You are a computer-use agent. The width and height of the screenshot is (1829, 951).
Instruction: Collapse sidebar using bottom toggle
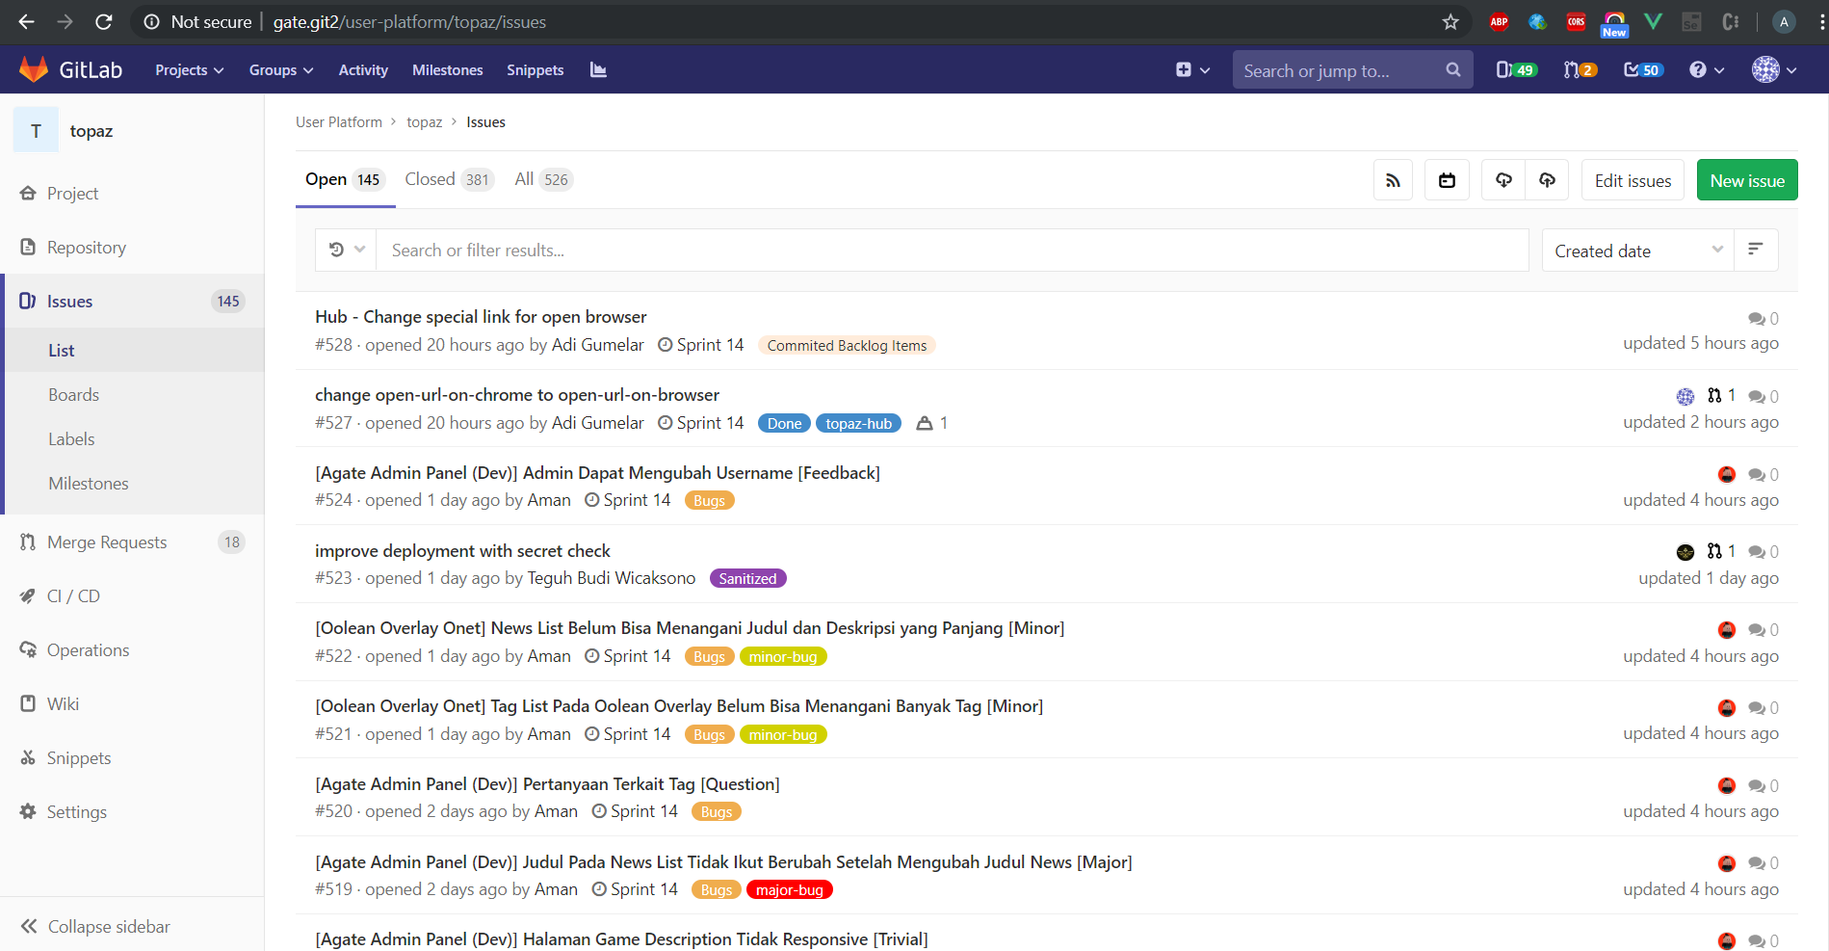tap(95, 926)
